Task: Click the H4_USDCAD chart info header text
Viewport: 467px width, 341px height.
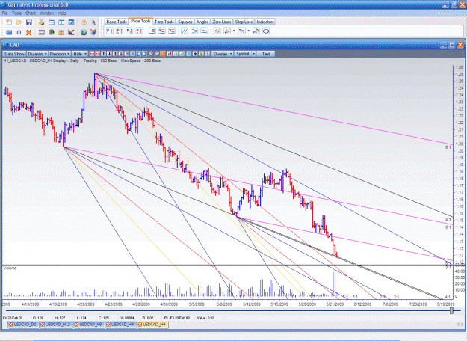Action: [x=82, y=61]
